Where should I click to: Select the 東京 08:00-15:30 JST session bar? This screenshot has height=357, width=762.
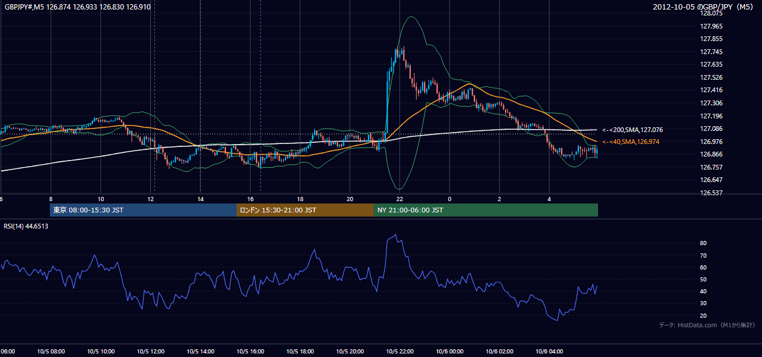[143, 210]
